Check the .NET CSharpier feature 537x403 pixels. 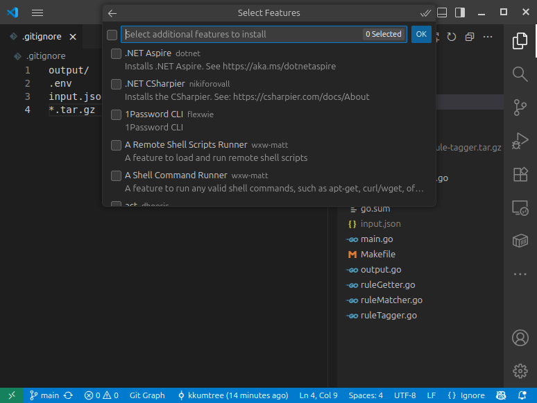pyautogui.click(x=116, y=84)
